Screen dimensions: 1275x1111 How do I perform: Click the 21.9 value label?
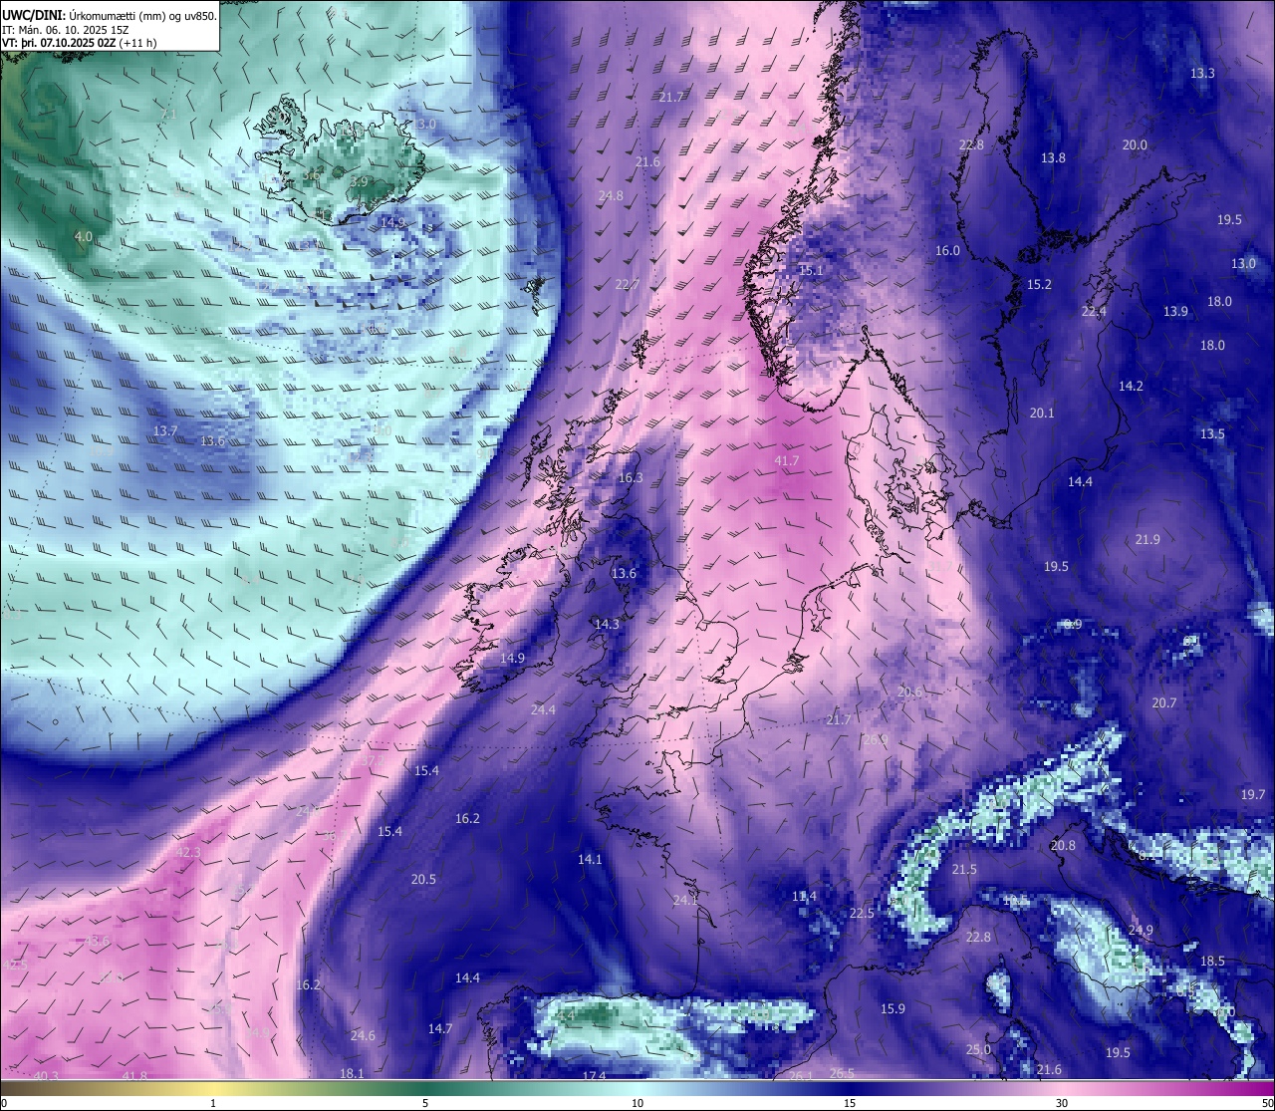coord(1147,539)
